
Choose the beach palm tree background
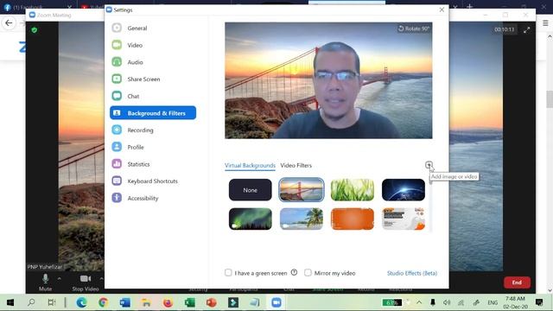click(x=302, y=219)
